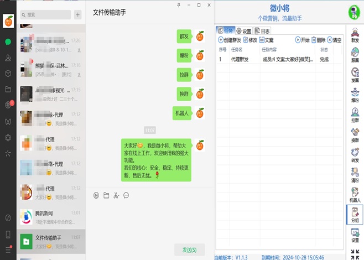This screenshot has width=364, height=260.
Task: Click the chat message text input area
Action: tap(150, 221)
